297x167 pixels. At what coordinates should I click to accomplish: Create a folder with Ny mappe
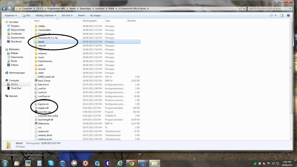pos(95,15)
